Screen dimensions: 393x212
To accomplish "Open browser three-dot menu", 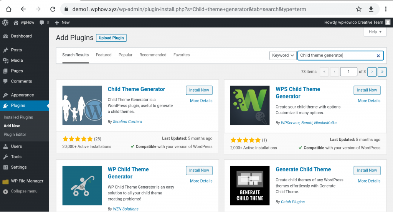I will click(x=386, y=9).
